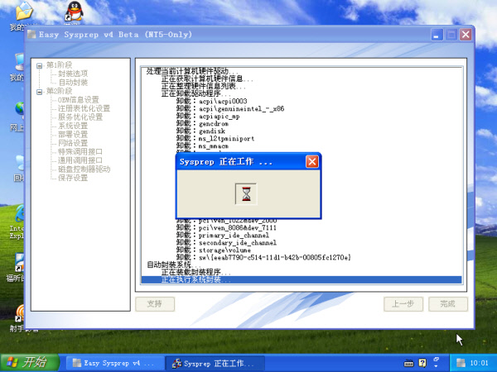
Task: Click log entry primary_ide_channel
Action: coord(223,236)
